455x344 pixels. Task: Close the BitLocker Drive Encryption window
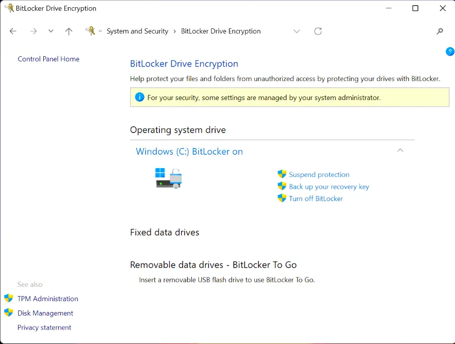pos(443,8)
